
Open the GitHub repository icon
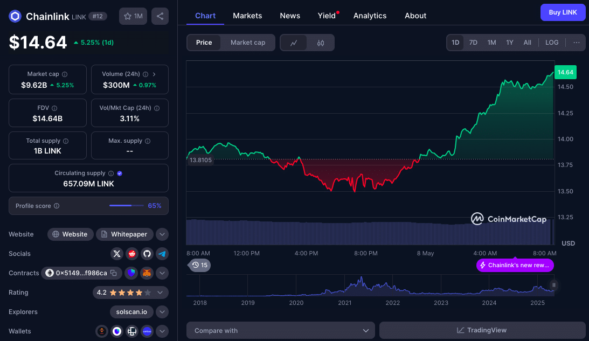point(147,254)
